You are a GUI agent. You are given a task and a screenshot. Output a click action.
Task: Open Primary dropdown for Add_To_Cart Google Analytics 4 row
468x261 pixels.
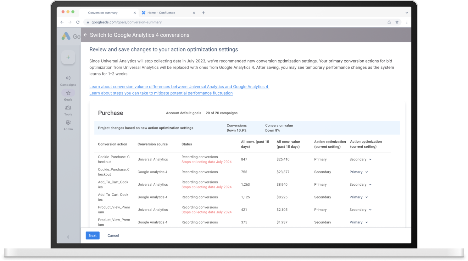359,197
